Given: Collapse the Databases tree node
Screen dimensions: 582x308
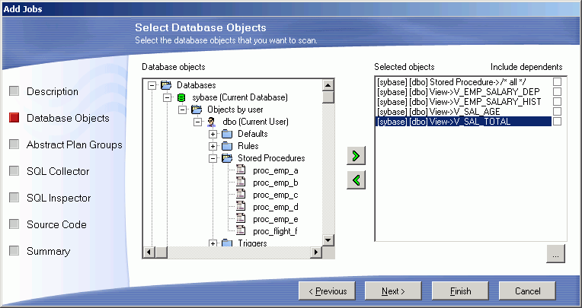Looking at the screenshot, I should [152, 86].
